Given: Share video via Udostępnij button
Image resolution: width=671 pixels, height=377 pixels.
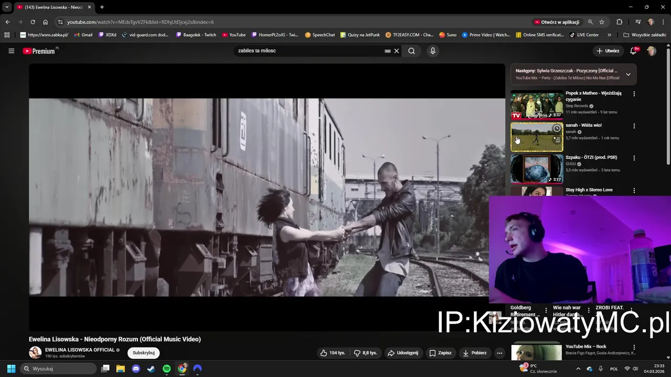Looking at the screenshot, I should (403, 353).
